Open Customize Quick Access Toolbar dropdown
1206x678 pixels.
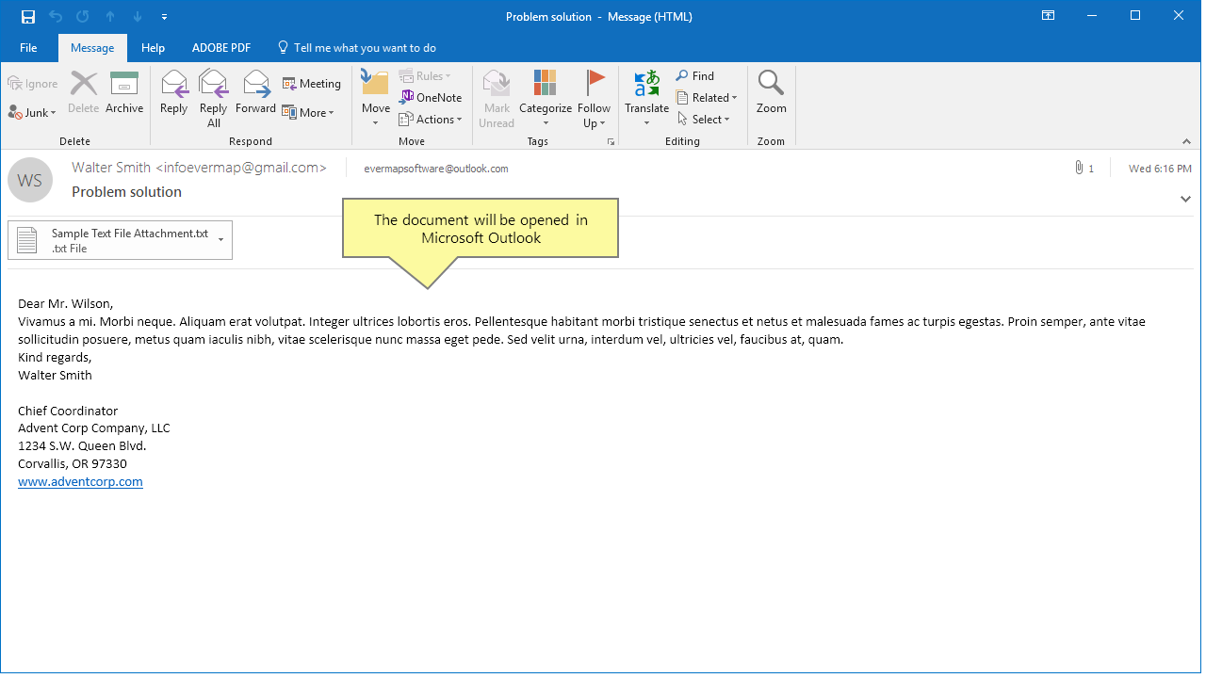[165, 17]
